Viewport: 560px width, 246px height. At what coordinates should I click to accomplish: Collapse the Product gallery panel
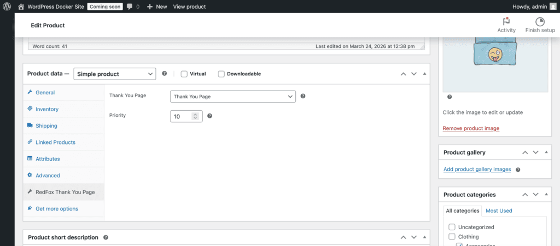tap(547, 153)
